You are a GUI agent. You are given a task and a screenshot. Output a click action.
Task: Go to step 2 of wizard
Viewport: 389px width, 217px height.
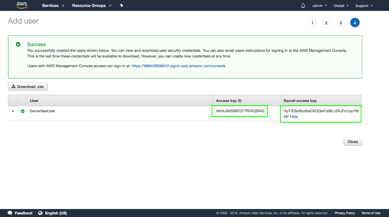click(x=326, y=23)
